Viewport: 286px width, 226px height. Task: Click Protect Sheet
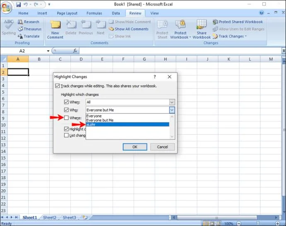click(162, 29)
